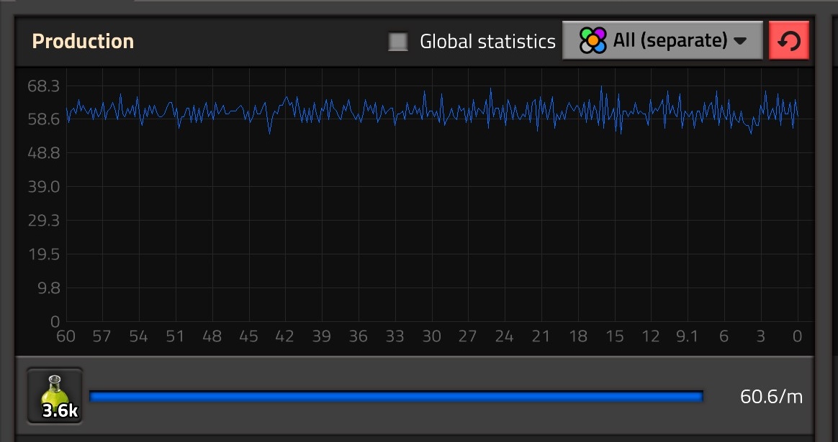Click the 68.3 y-axis label
The height and width of the screenshot is (442, 838).
point(44,86)
